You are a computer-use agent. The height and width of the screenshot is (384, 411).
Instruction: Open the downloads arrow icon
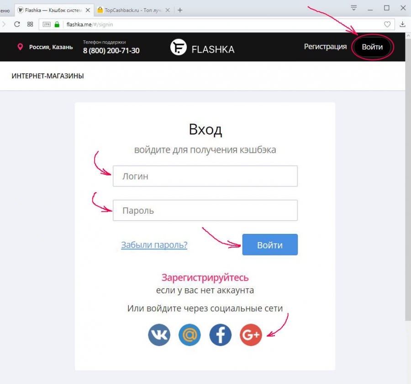pyautogui.click(x=403, y=24)
